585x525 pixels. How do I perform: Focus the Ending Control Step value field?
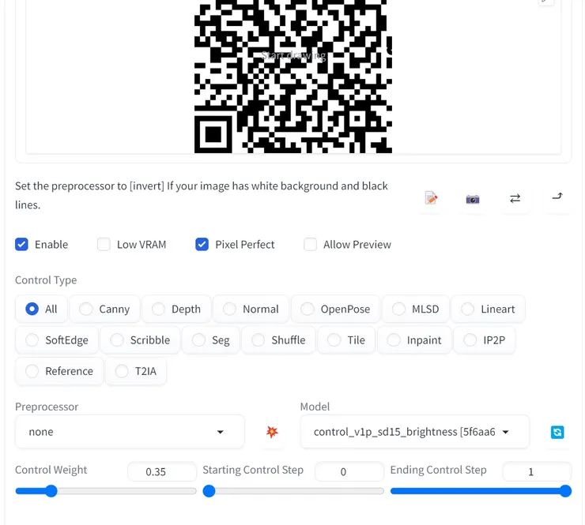coord(537,472)
